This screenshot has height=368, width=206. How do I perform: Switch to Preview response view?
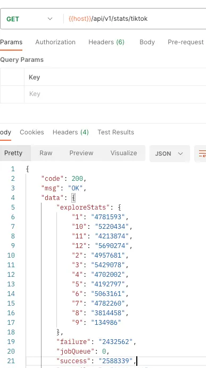[x=81, y=153]
